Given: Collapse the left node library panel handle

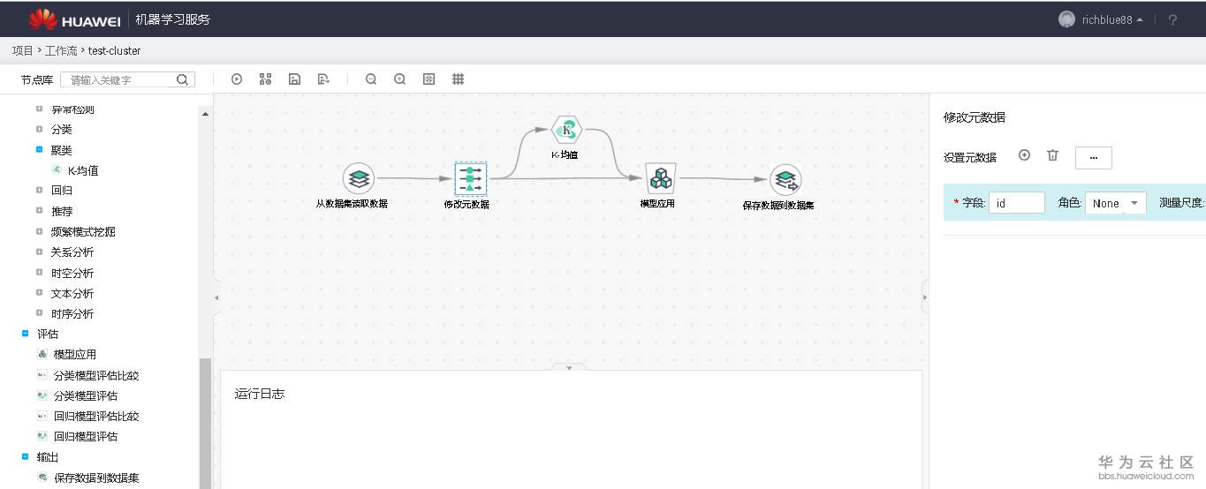Looking at the screenshot, I should coord(216,298).
